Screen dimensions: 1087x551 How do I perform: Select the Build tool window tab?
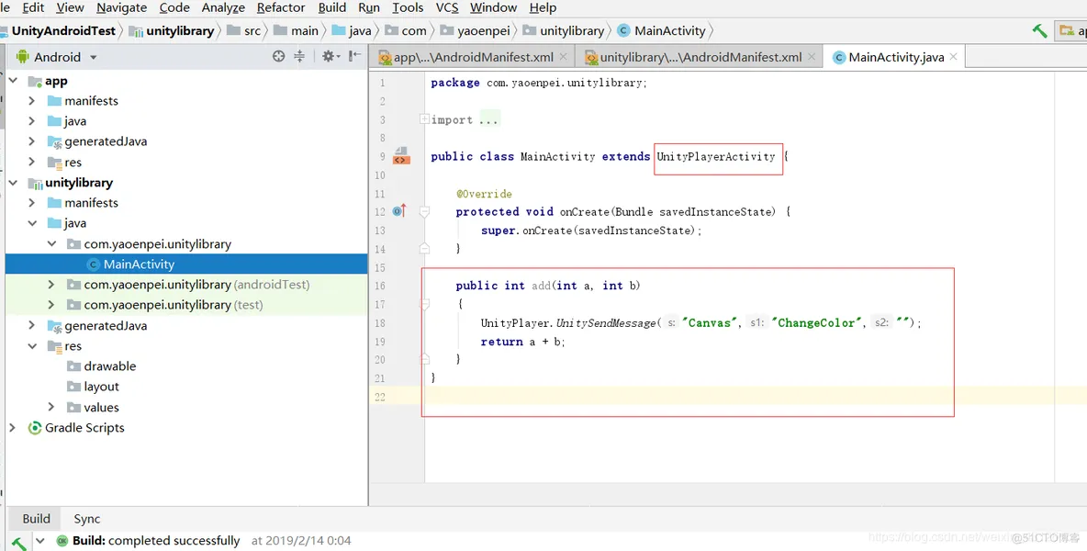(x=36, y=519)
